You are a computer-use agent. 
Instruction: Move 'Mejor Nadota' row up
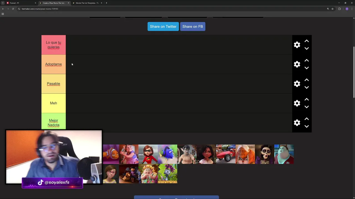click(x=306, y=119)
